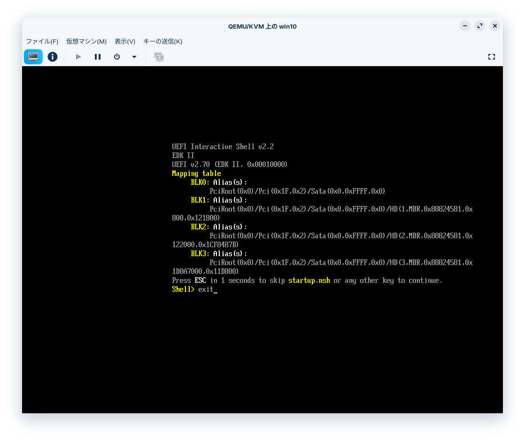525x440 pixels.
Task: Click the '122000,0x1CF8487B)' text
Action: (205, 245)
